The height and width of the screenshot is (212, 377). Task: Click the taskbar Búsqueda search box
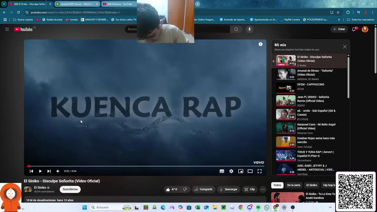pos(111,207)
